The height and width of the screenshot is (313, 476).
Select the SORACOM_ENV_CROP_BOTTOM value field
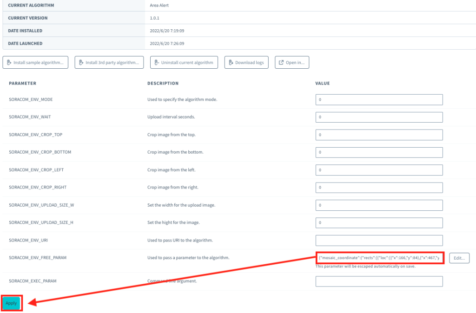(x=379, y=152)
